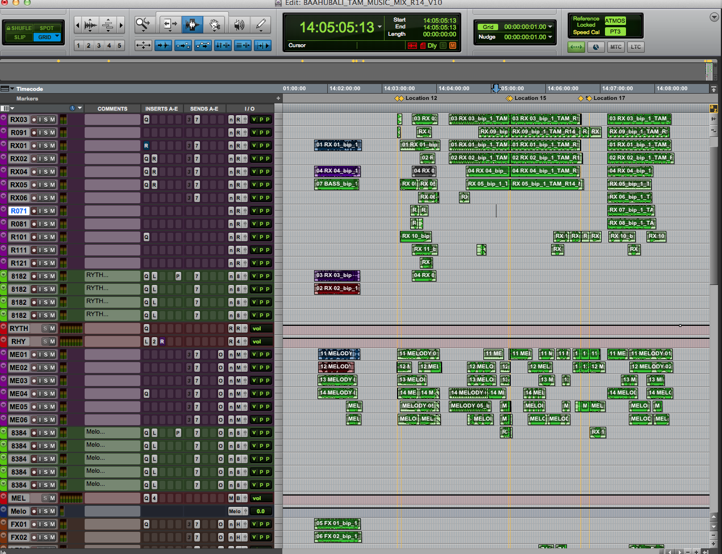Screen dimensions: 722x554
Task: Record-enable the RX05 track
Action: (x=34, y=185)
